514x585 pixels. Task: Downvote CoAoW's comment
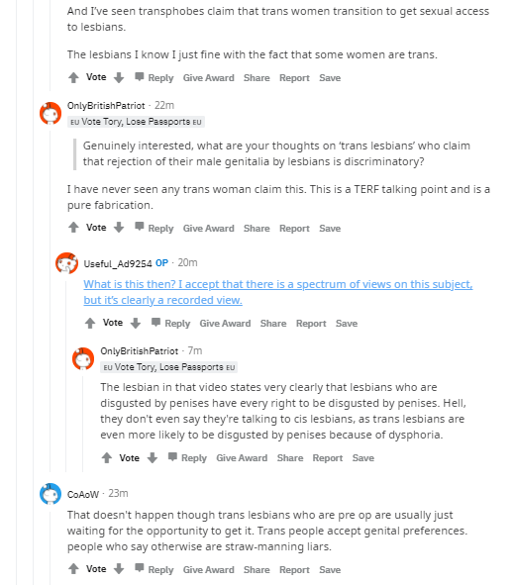pyautogui.click(x=119, y=569)
